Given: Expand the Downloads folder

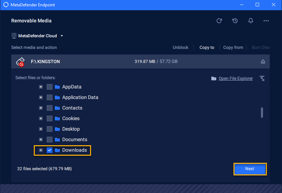Looking at the screenshot, I should [41, 150].
